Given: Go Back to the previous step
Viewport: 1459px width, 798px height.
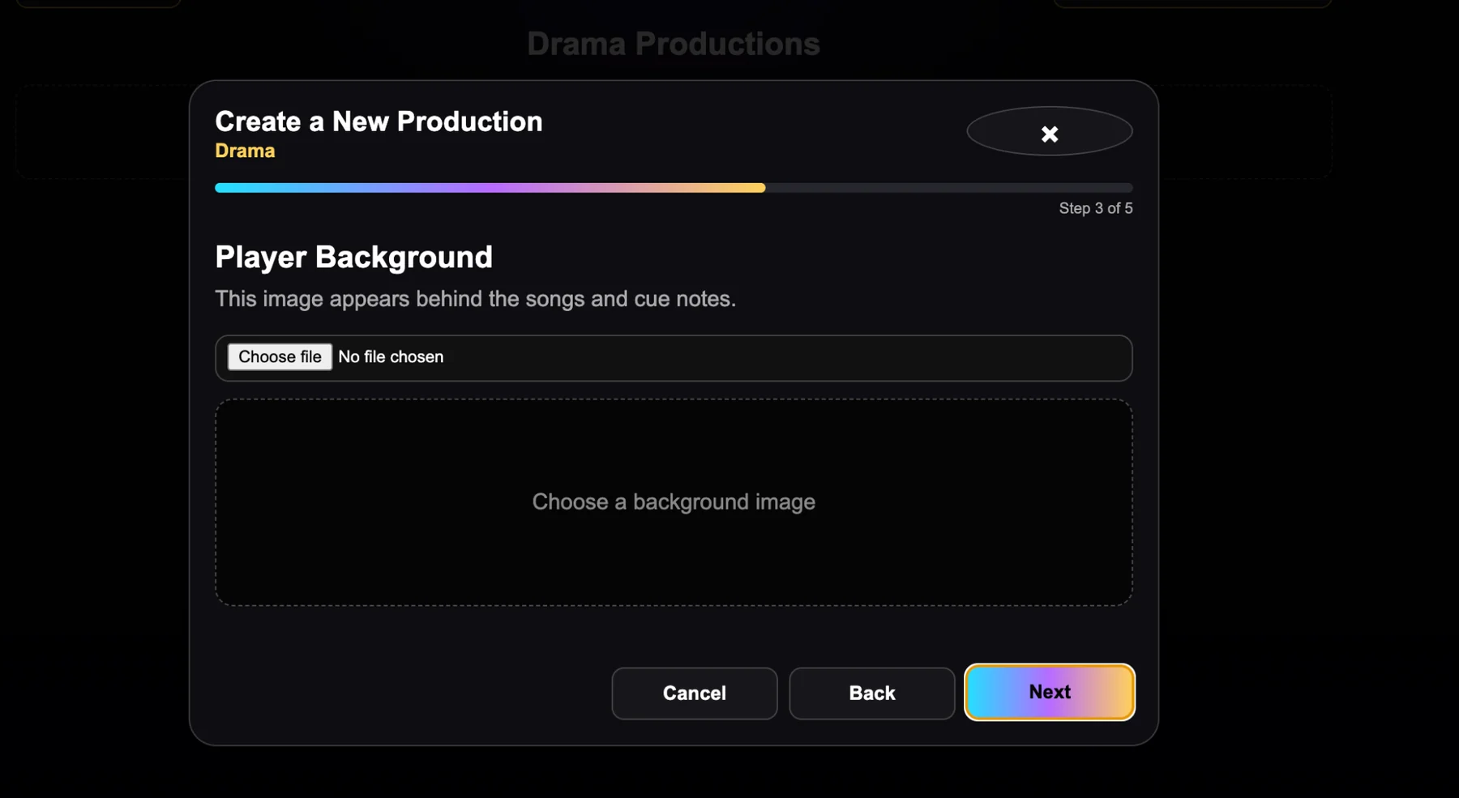Looking at the screenshot, I should 871,693.
